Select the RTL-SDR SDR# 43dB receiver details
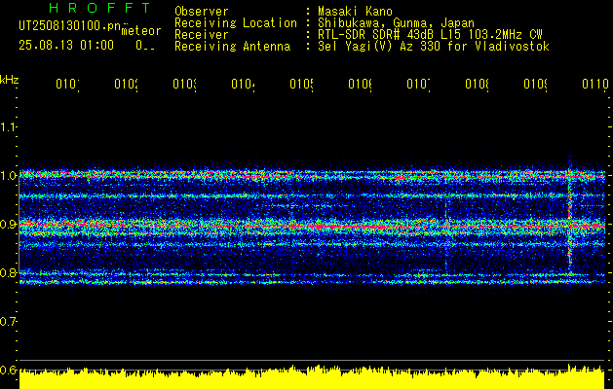Screen dimensions: 613x389 click(x=430, y=35)
